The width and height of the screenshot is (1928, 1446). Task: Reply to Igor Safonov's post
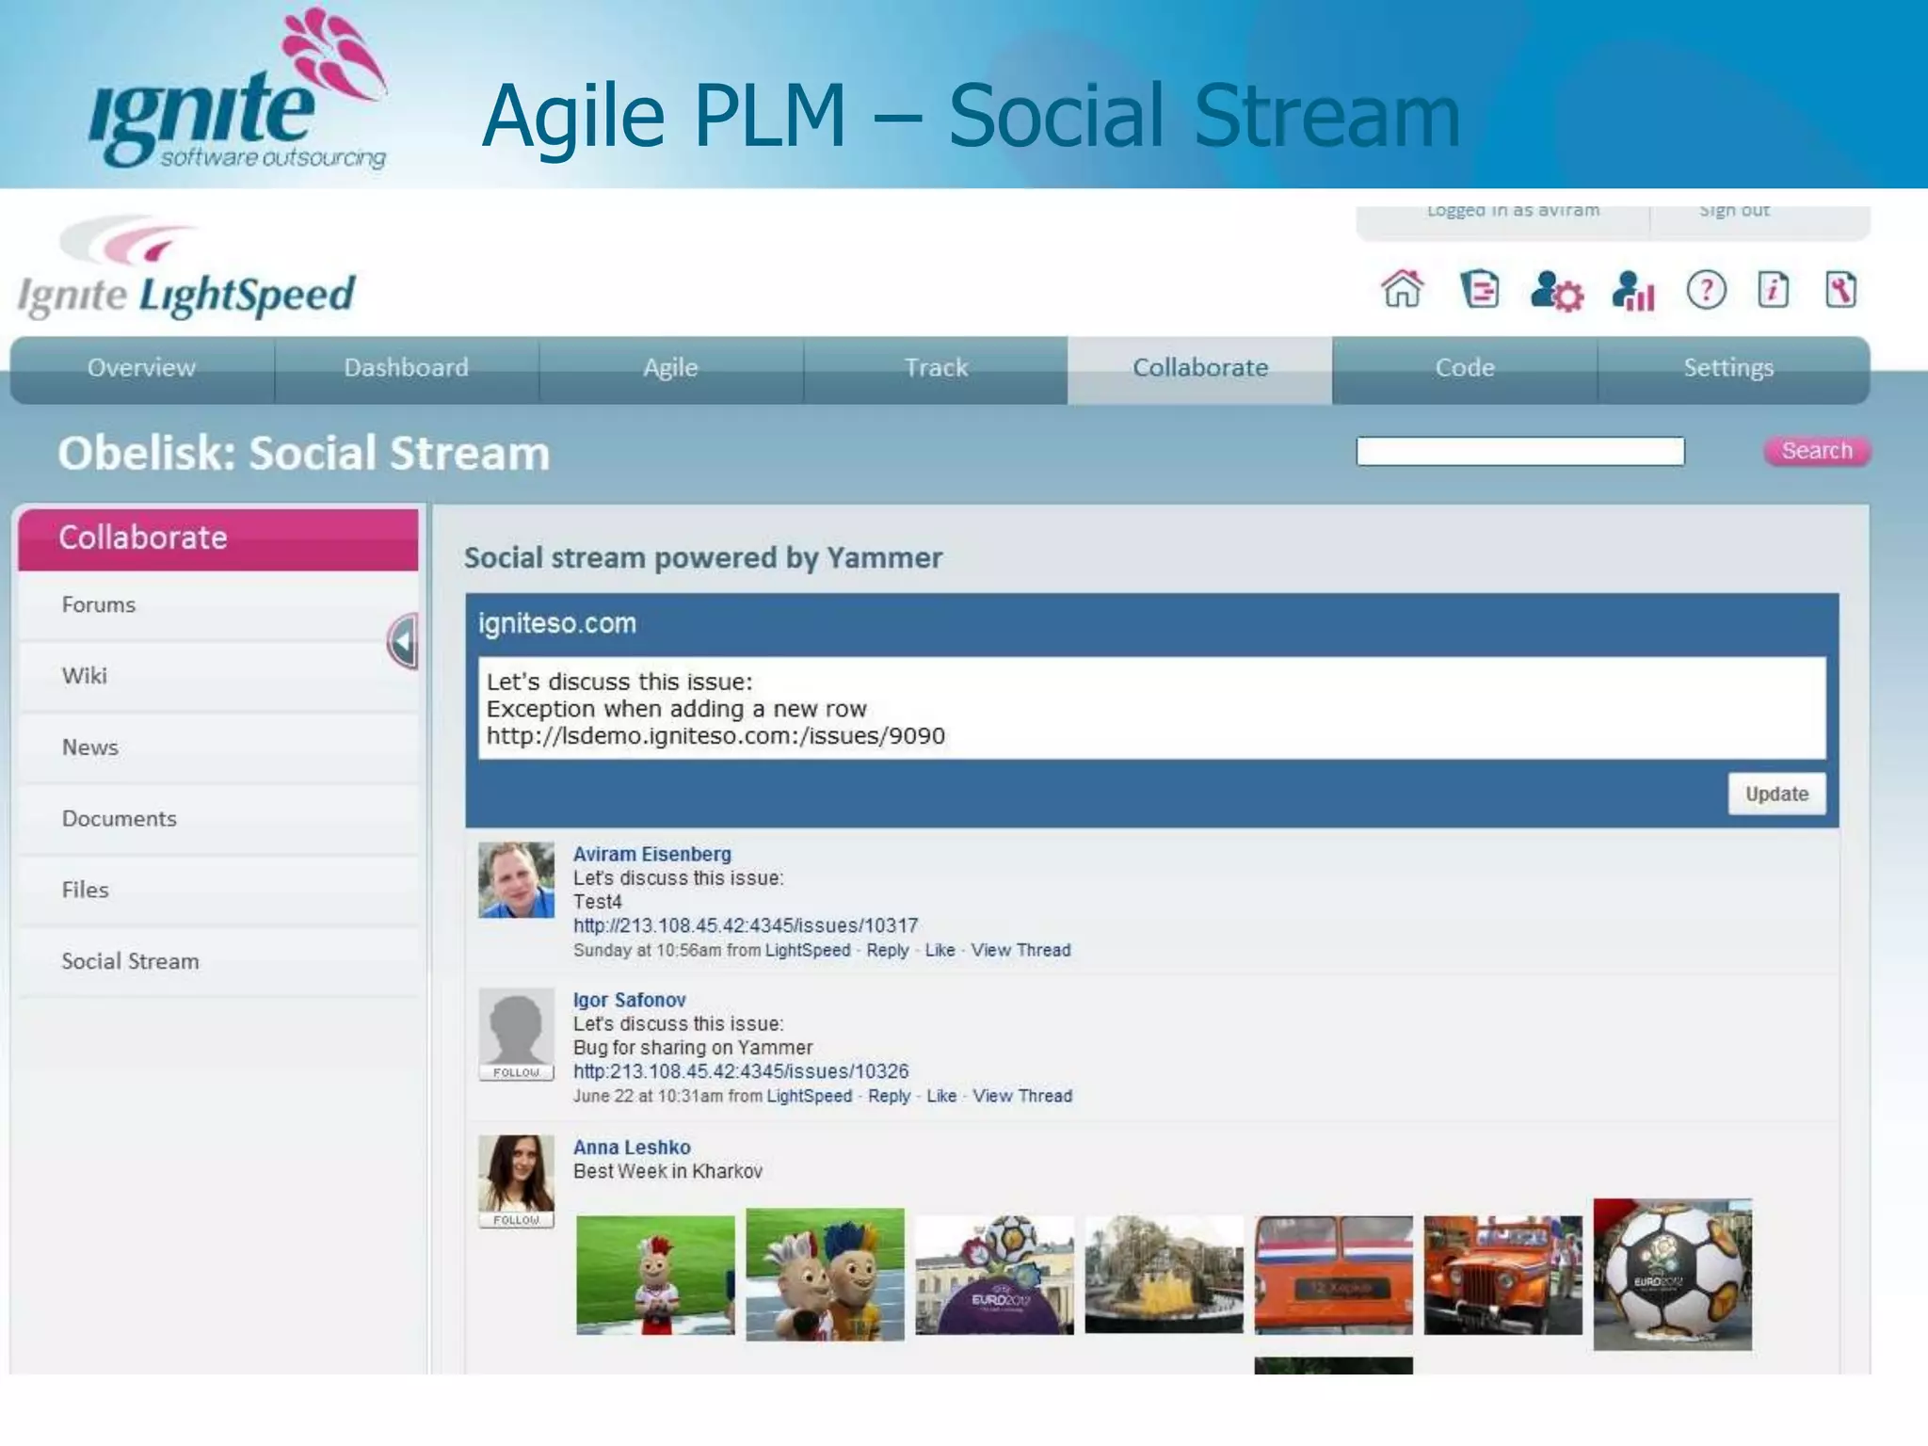(x=890, y=1096)
